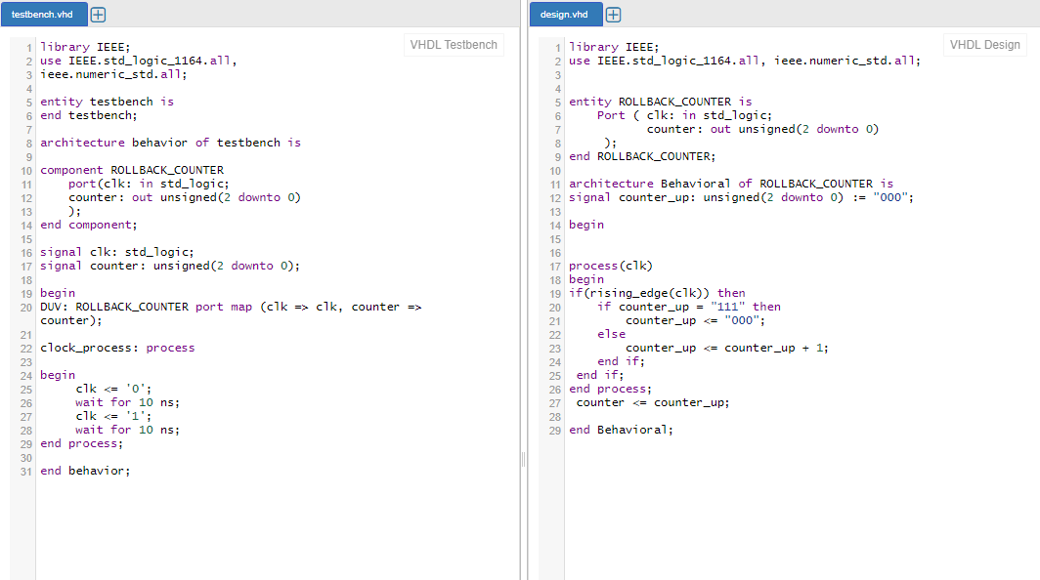Click the clock_process label in testbench.vhd
This screenshot has height=580, width=1040.
(90, 347)
